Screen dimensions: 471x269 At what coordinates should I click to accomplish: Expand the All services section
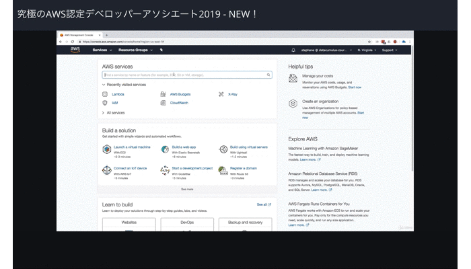(x=113, y=112)
